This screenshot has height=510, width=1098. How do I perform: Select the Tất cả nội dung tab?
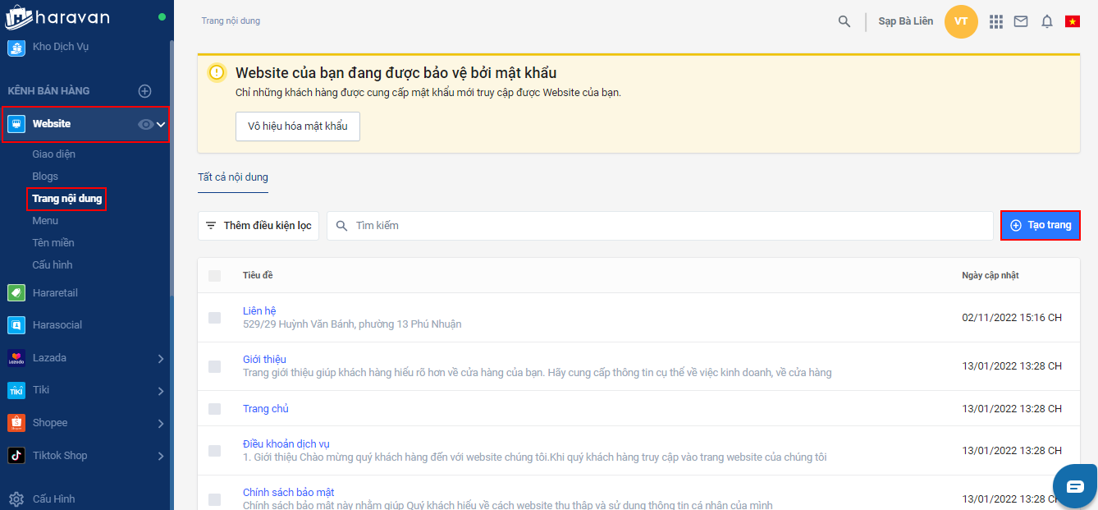click(x=233, y=177)
